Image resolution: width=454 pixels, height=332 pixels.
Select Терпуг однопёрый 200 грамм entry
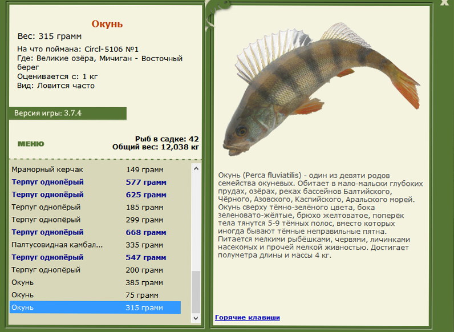pyautogui.click(x=95, y=270)
